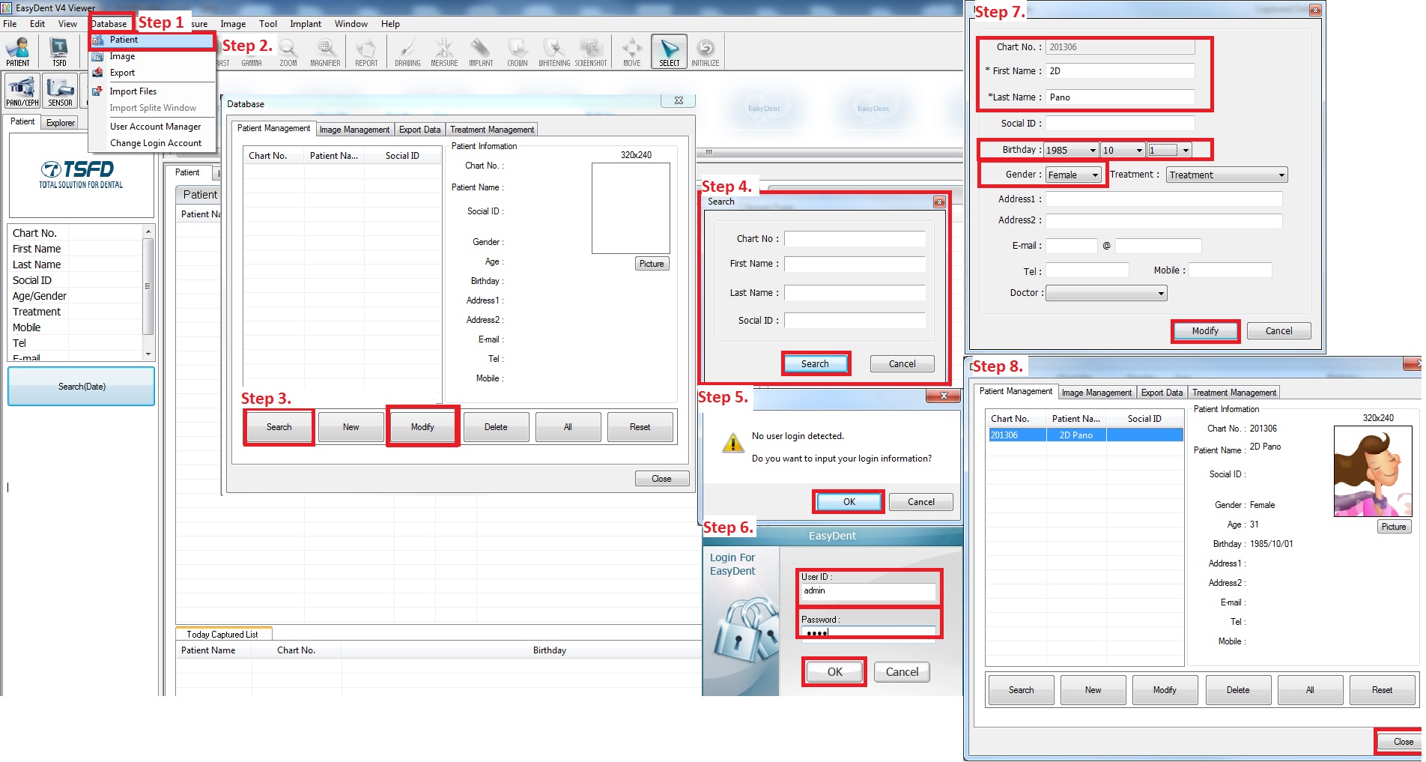Select the IMPLANT tool
The width and height of the screenshot is (1426, 762).
pyautogui.click(x=481, y=52)
